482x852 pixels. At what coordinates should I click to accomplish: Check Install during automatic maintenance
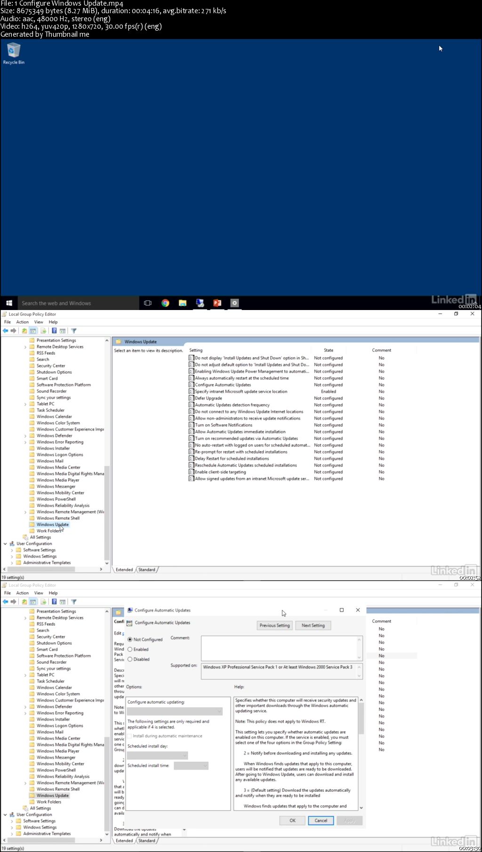click(x=129, y=736)
